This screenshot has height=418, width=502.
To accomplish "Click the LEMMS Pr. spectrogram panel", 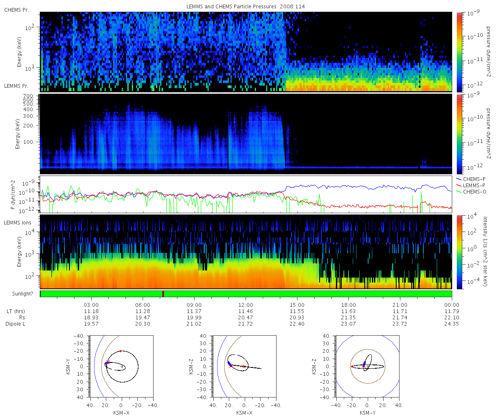I will [246, 133].
